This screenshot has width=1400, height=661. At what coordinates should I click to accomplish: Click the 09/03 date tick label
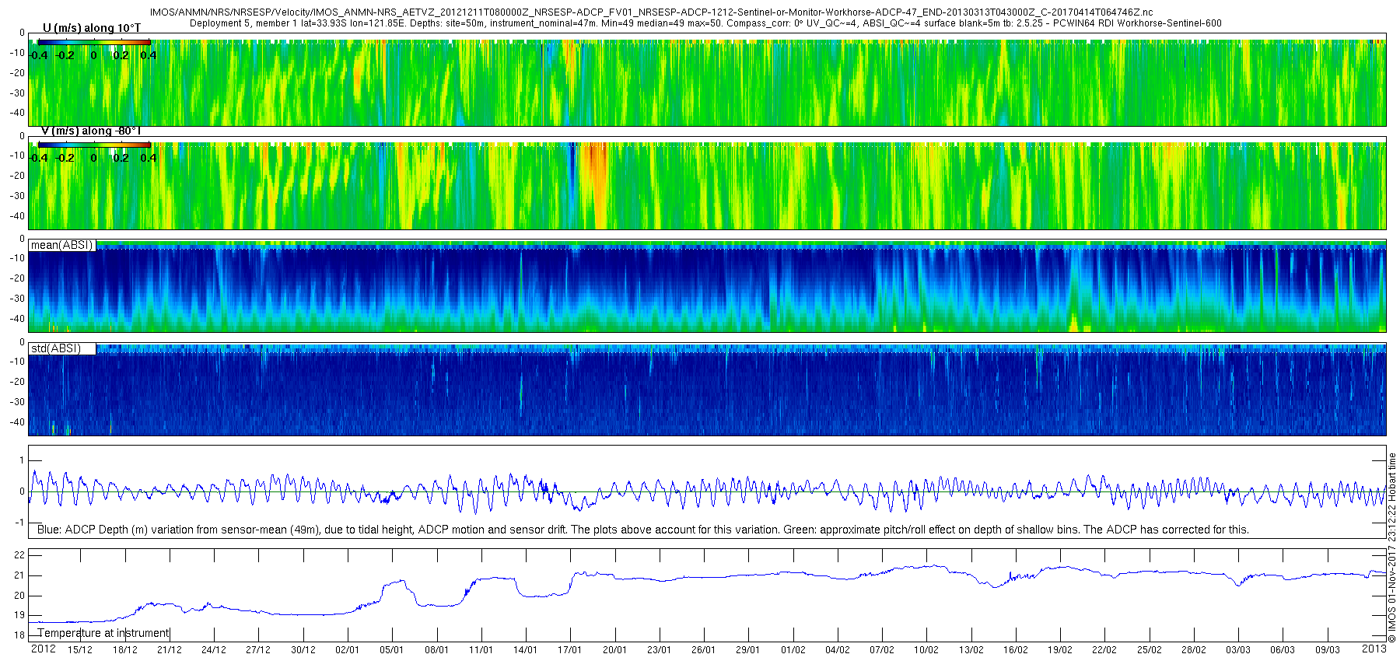[x=1327, y=650]
